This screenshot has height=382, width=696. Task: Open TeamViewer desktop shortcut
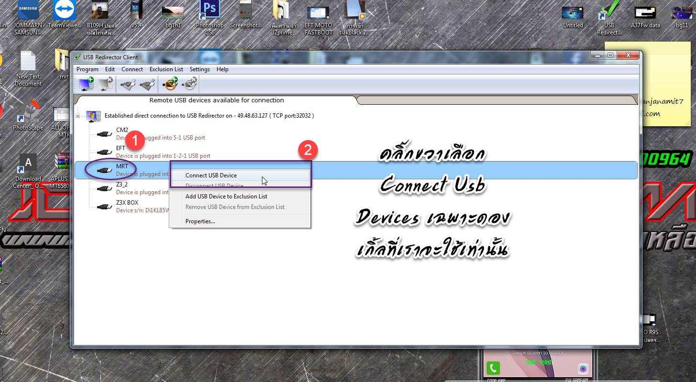point(65,15)
